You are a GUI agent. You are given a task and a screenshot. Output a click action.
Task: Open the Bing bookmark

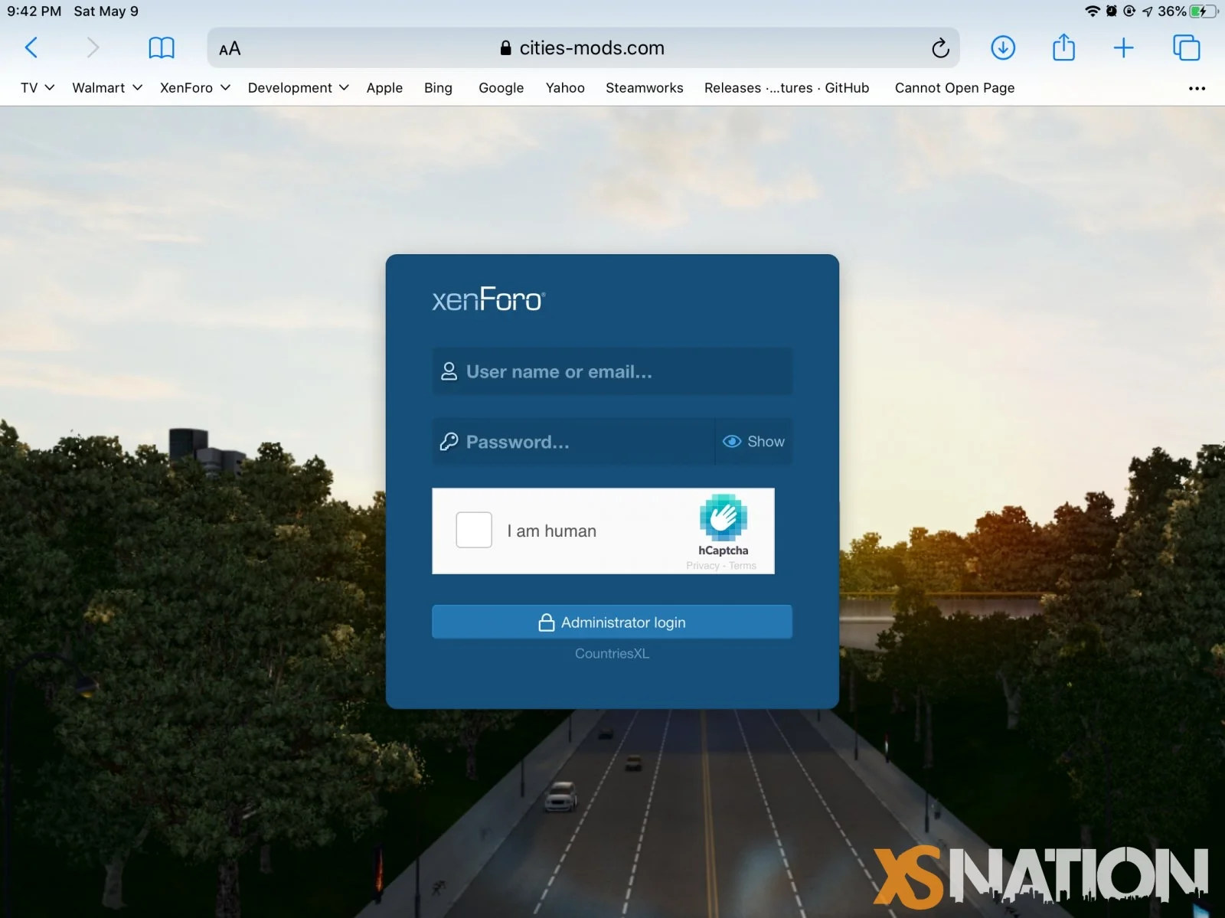438,88
